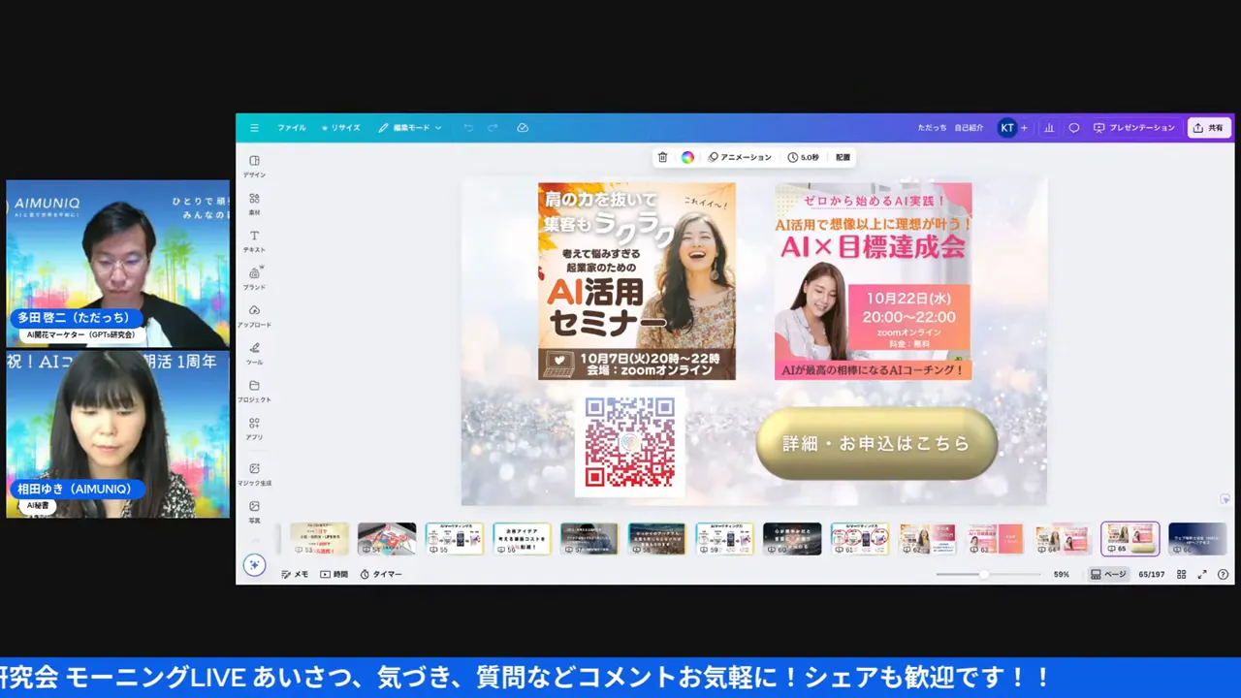Select page thumbnail 57
1241x698 pixels.
[x=589, y=539]
